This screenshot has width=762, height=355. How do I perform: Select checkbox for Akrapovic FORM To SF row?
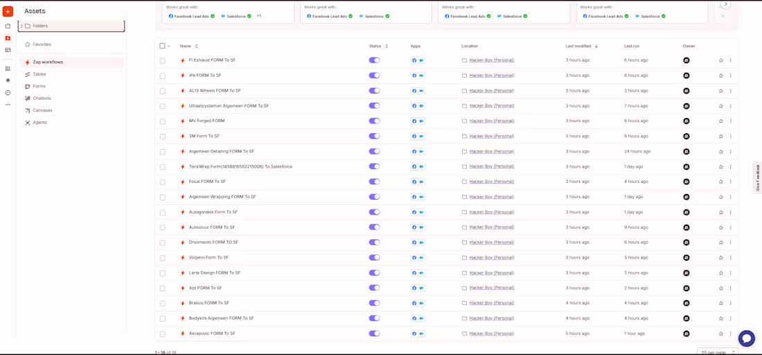[x=162, y=334]
